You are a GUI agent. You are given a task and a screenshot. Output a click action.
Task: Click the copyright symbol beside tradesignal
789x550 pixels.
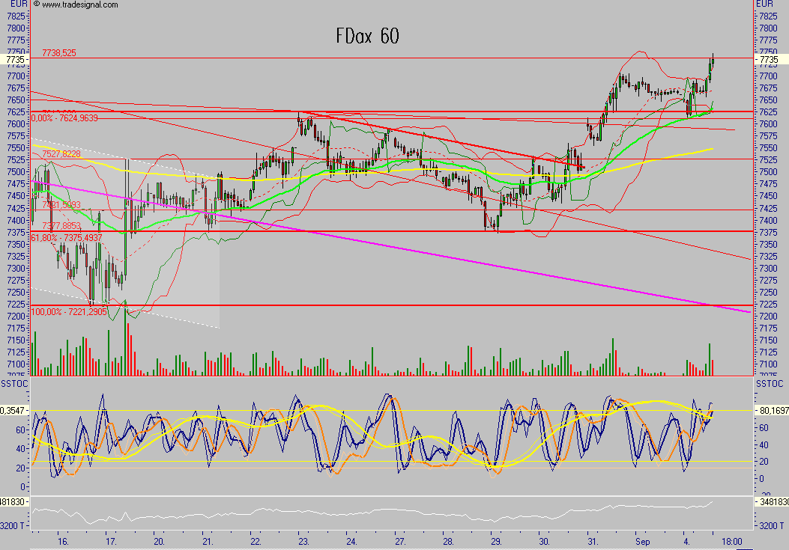click(37, 4)
